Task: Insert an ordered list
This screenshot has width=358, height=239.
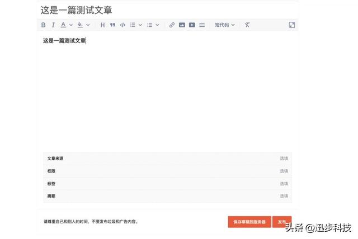Action: (133, 25)
